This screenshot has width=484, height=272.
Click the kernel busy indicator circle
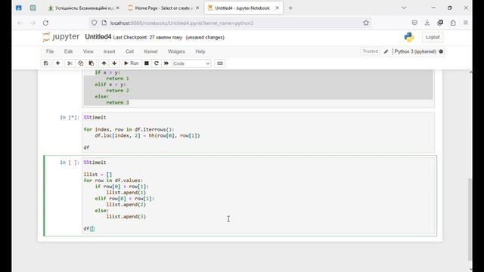(x=441, y=51)
